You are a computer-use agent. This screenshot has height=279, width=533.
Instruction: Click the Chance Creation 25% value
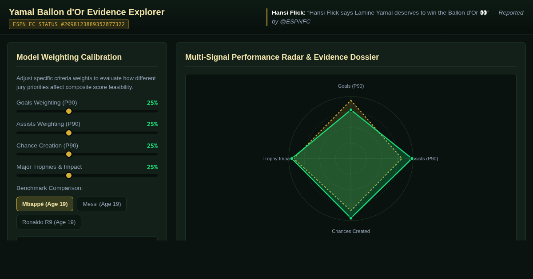tap(152, 146)
